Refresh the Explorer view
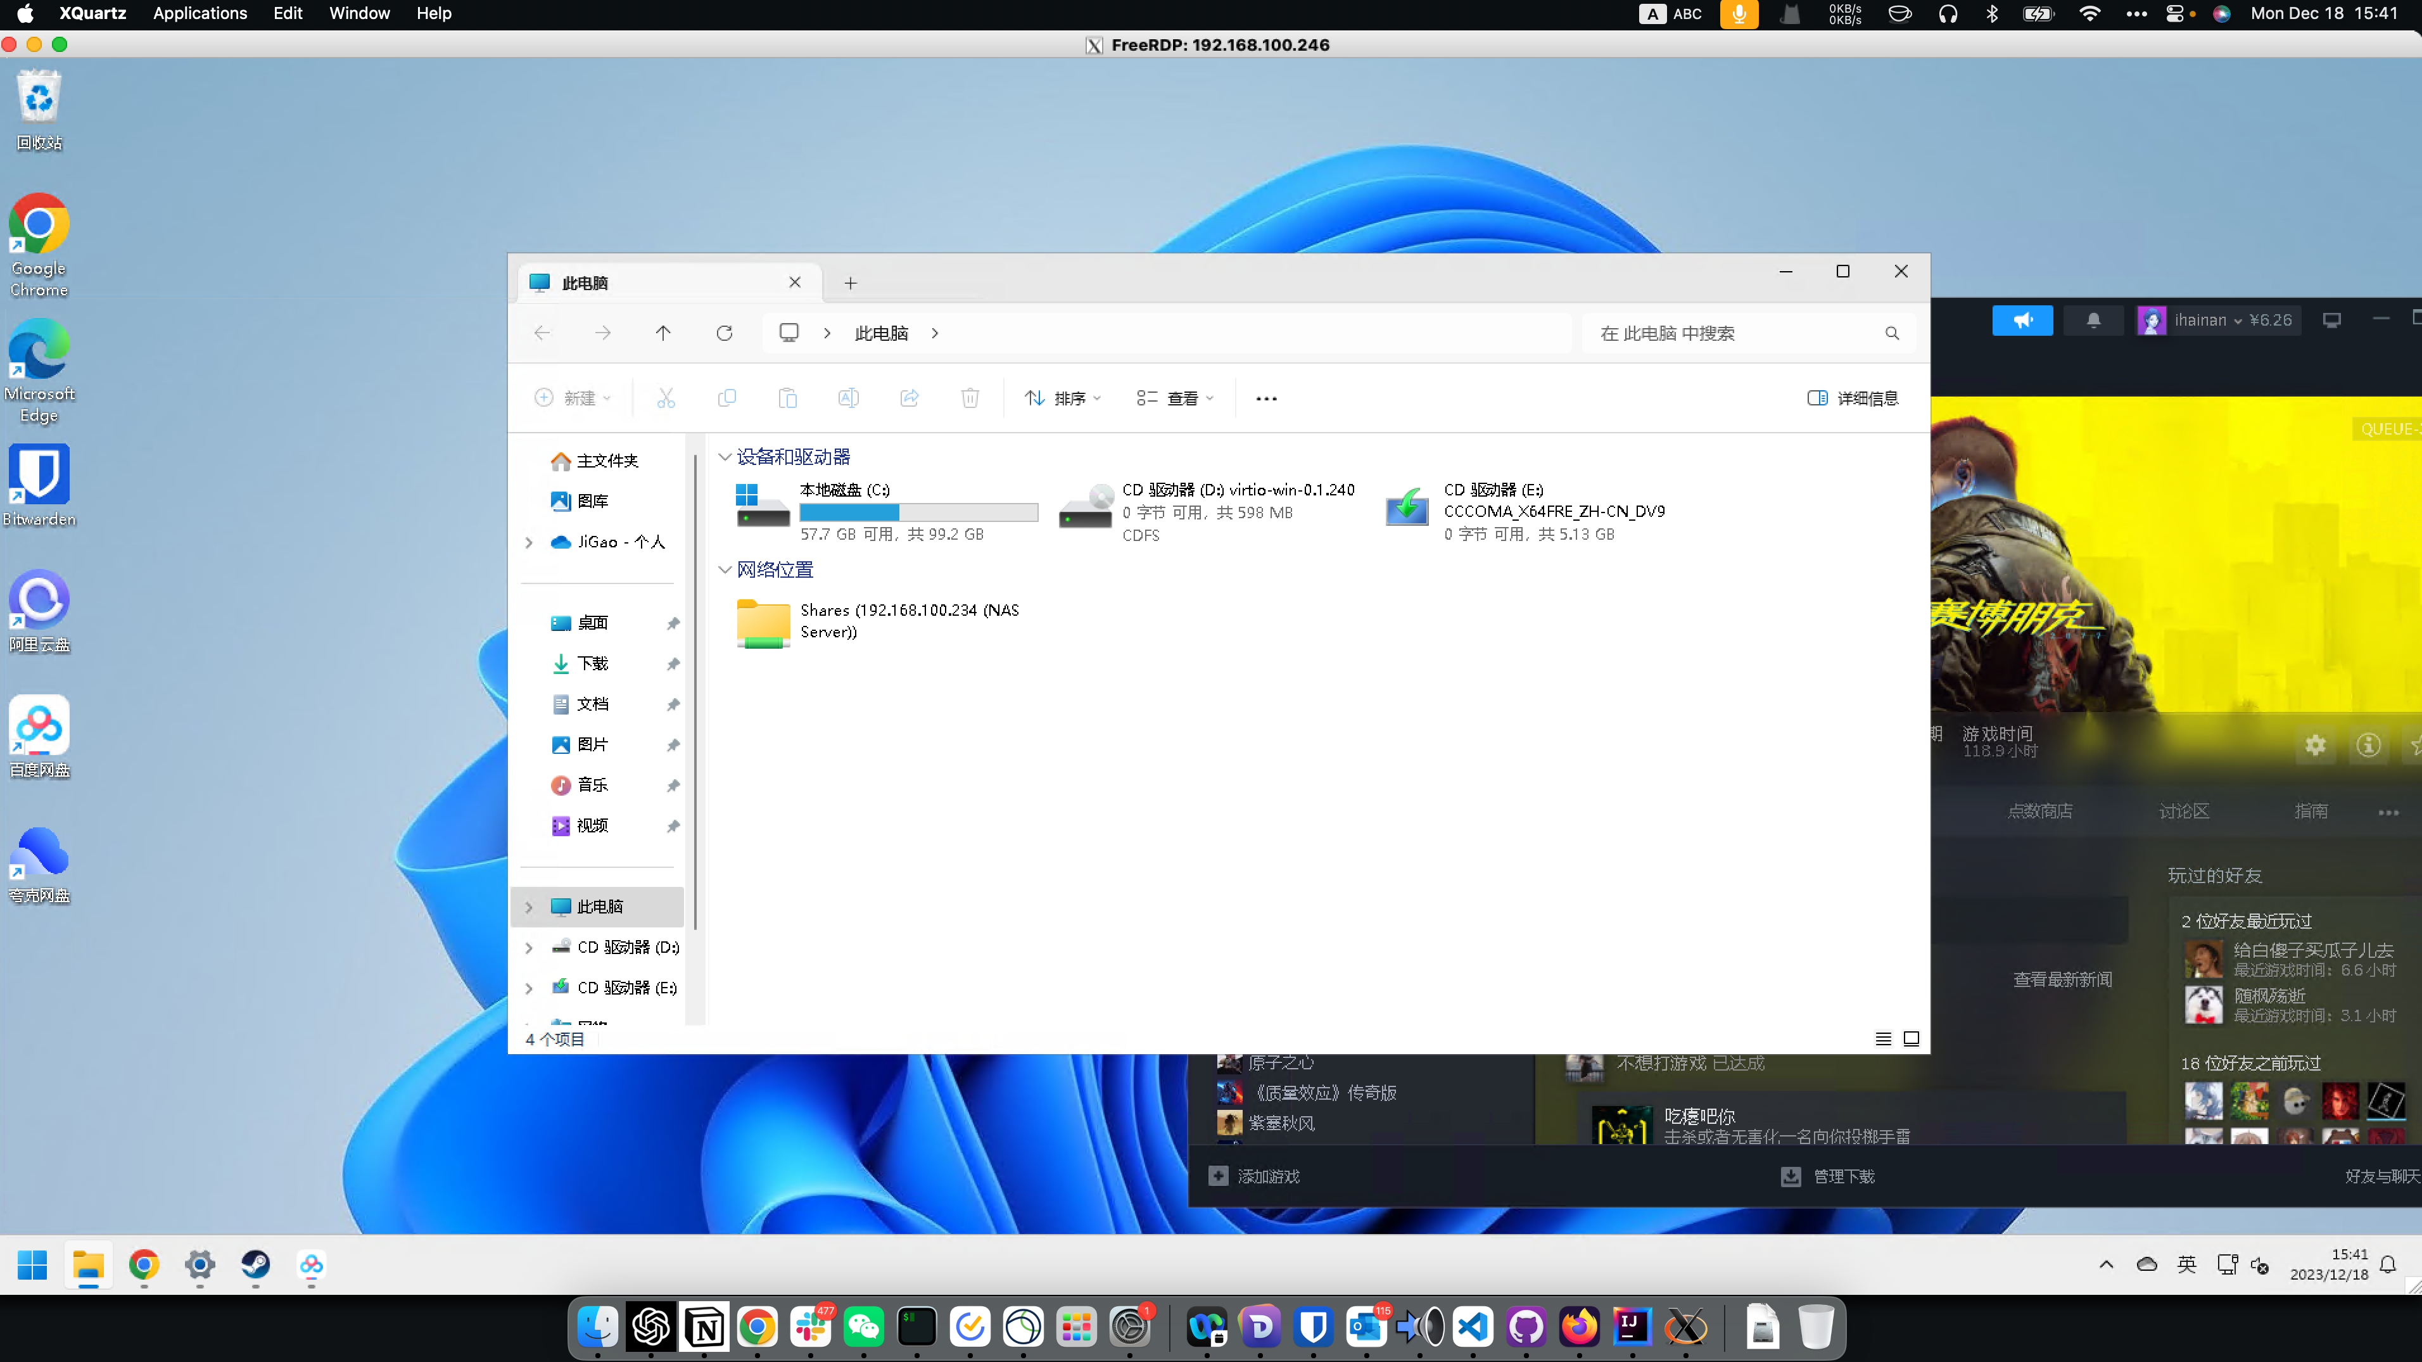Image resolution: width=2422 pixels, height=1362 pixels. (x=724, y=333)
